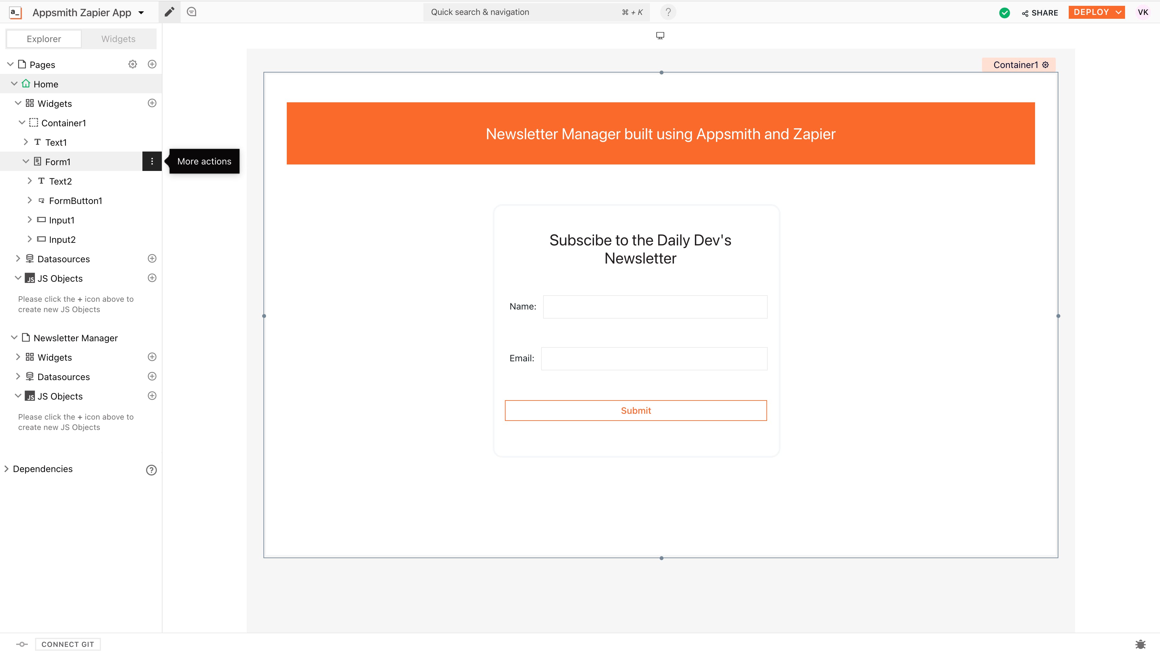Select the Newsletter Manager page
The height and width of the screenshot is (654, 1160).
click(x=75, y=338)
